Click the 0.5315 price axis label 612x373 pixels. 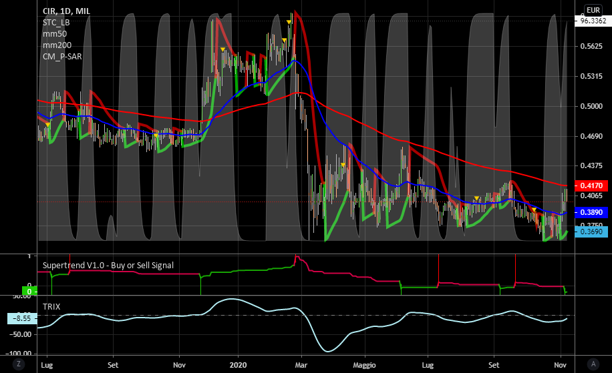591,76
